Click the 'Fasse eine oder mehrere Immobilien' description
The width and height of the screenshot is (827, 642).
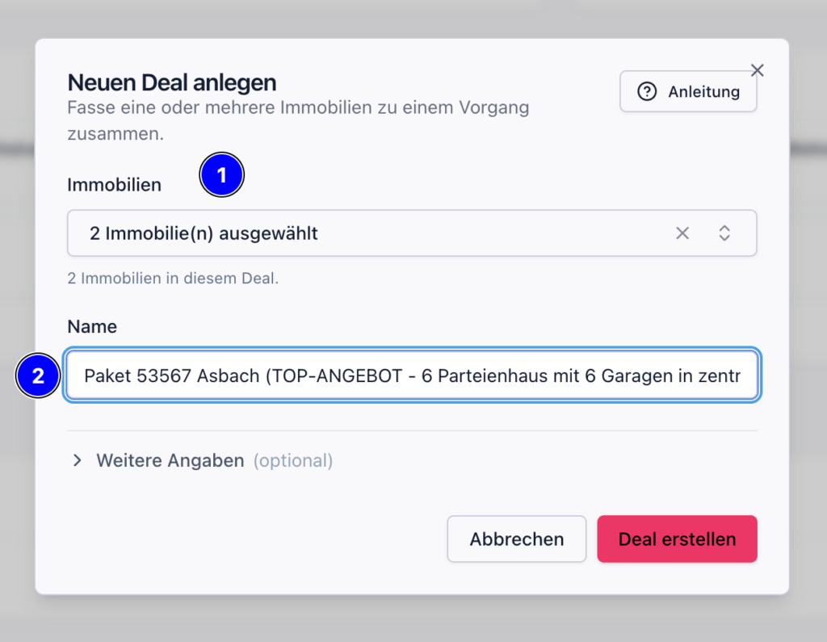pyautogui.click(x=298, y=120)
